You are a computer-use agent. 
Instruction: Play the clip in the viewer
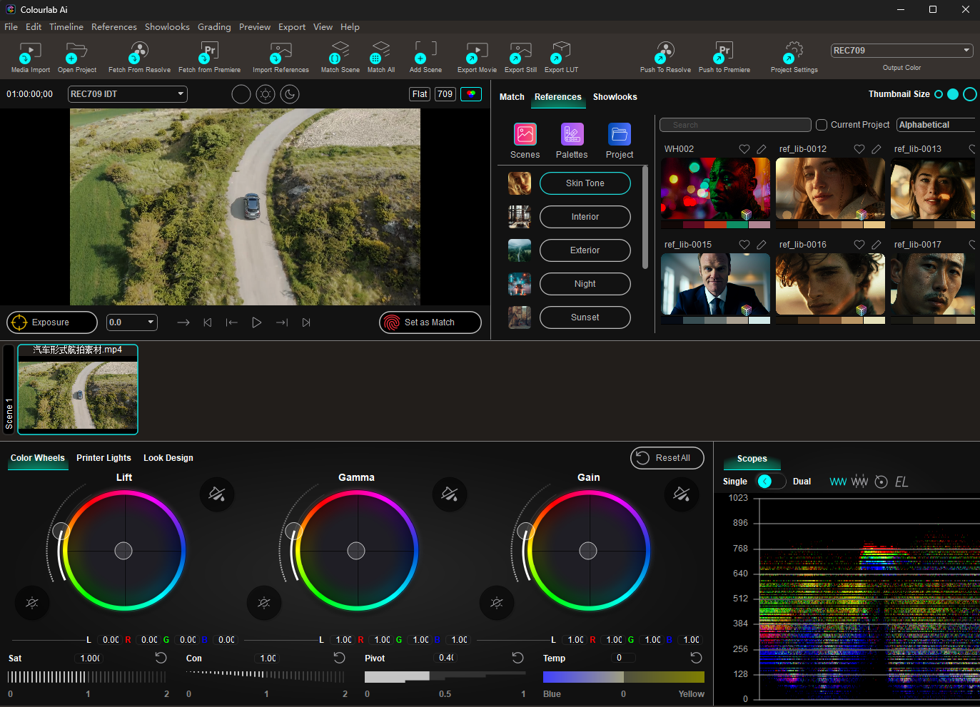[x=257, y=322]
